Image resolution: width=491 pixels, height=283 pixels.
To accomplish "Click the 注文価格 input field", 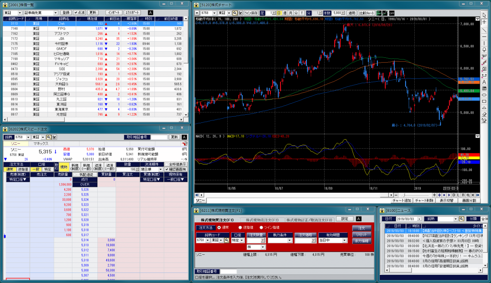I will tap(305, 240).
